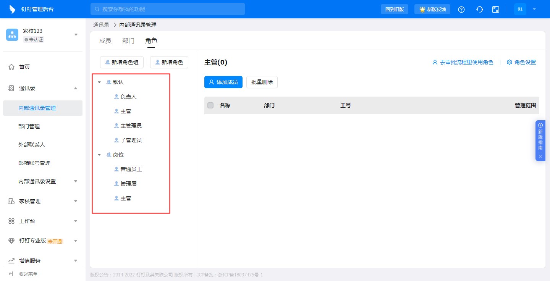The height and width of the screenshot is (281, 550).
Task: Click the 首页 home icon
Action: click(x=11, y=67)
